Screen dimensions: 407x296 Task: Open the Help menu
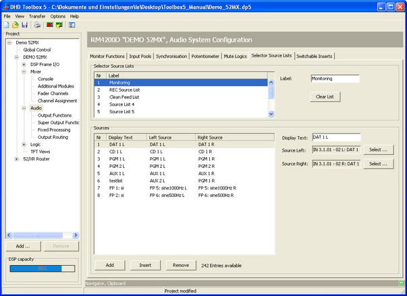click(x=74, y=16)
